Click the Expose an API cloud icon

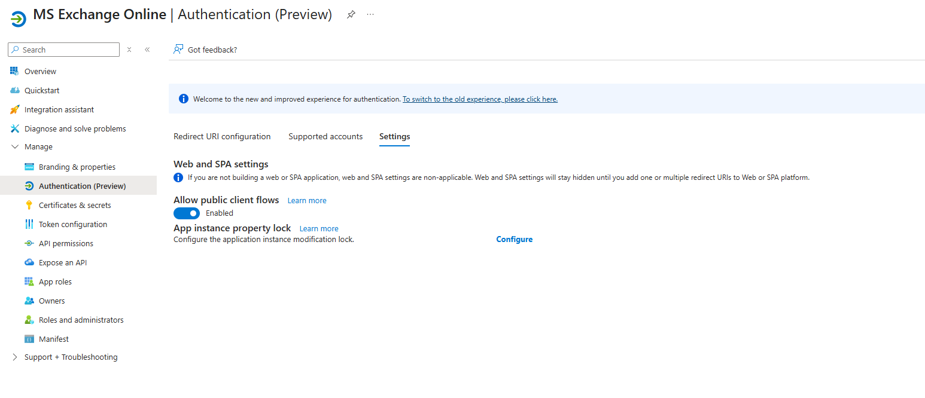tap(29, 262)
